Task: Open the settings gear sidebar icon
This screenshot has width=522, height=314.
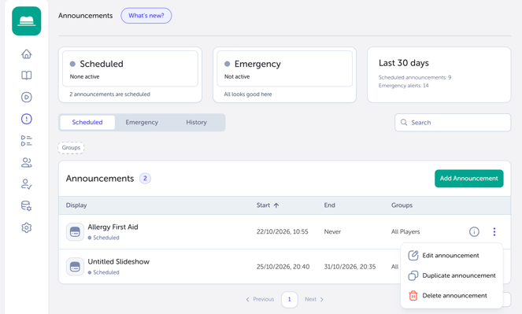Action: [x=26, y=227]
